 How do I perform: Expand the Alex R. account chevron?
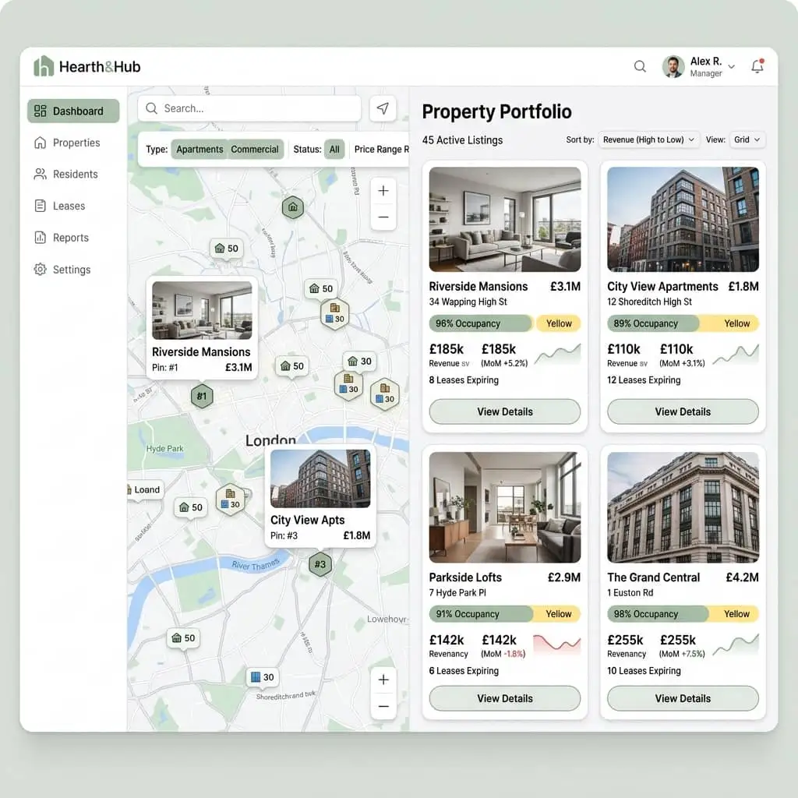pos(731,67)
